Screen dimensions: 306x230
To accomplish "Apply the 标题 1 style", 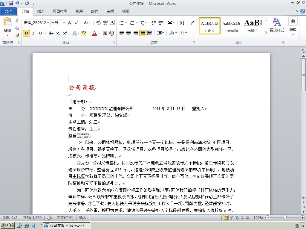I will coord(253,26).
